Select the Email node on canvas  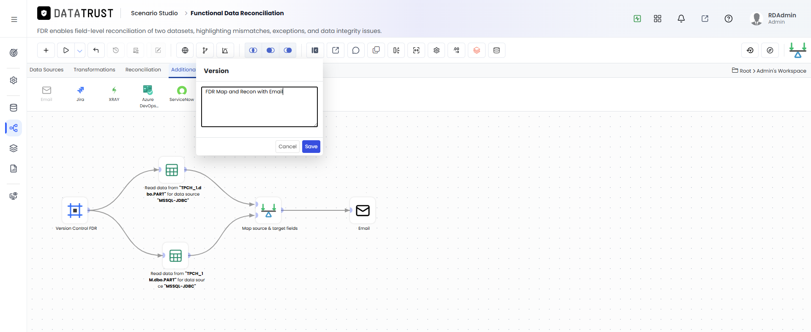point(363,210)
